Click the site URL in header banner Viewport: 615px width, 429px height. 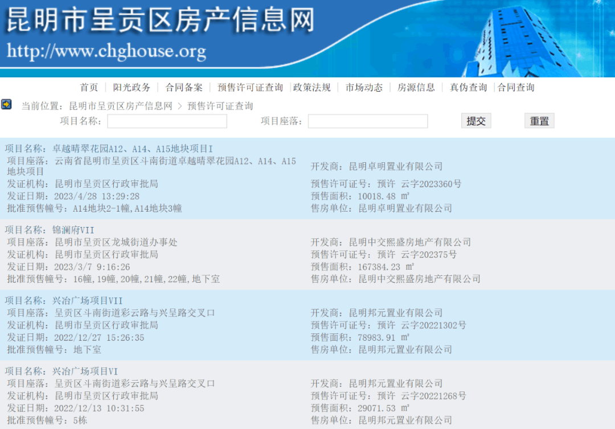click(x=106, y=51)
